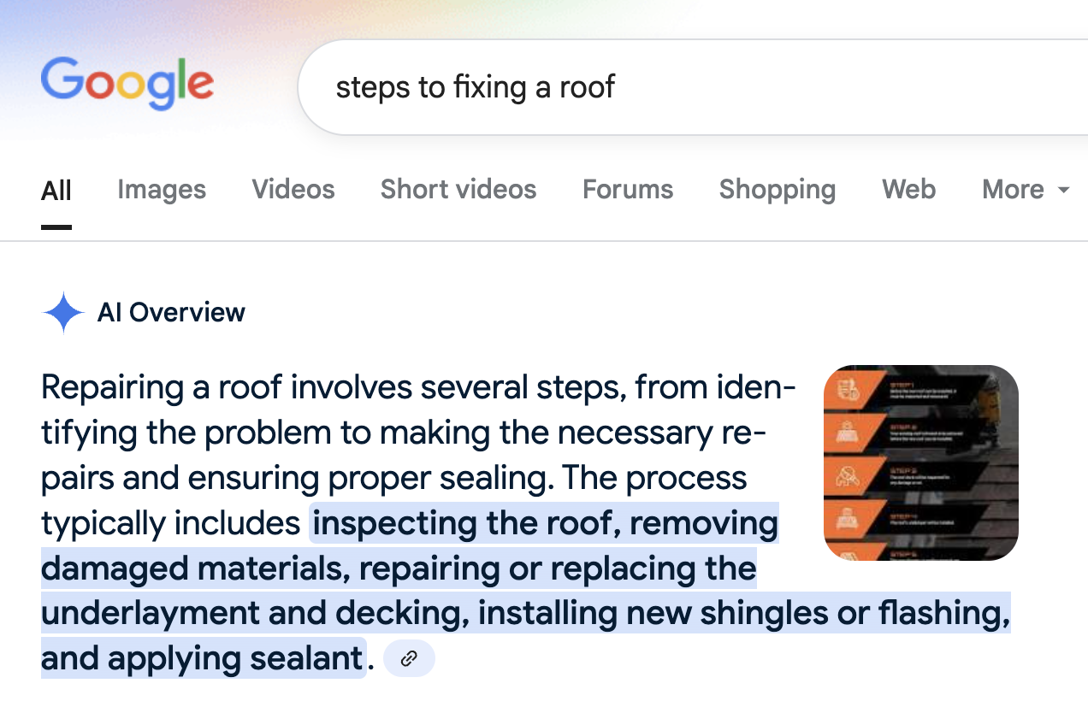Expand the More search filters menu
This screenshot has height=701, width=1088.
(1026, 189)
